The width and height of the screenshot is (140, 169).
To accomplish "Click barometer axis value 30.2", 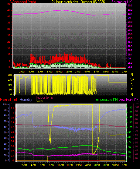I will click(x=130, y=10).
